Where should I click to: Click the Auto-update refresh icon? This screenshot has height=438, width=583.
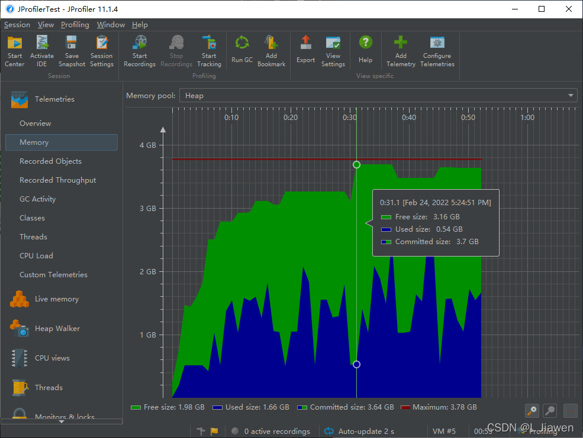pos(329,431)
